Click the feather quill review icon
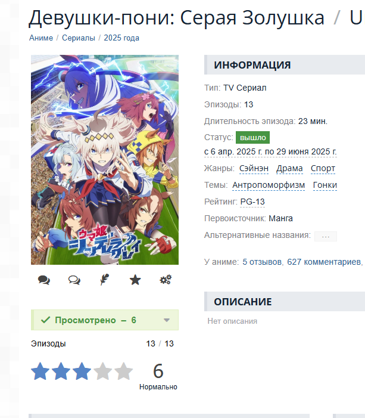The width and height of the screenshot is (365, 418). [x=105, y=280]
